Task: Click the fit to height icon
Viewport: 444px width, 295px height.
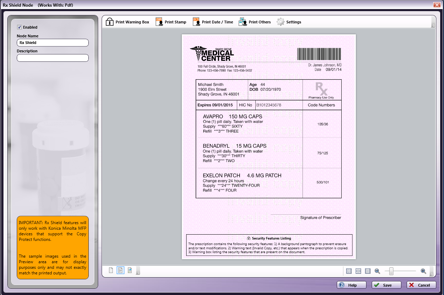Action: (367, 271)
